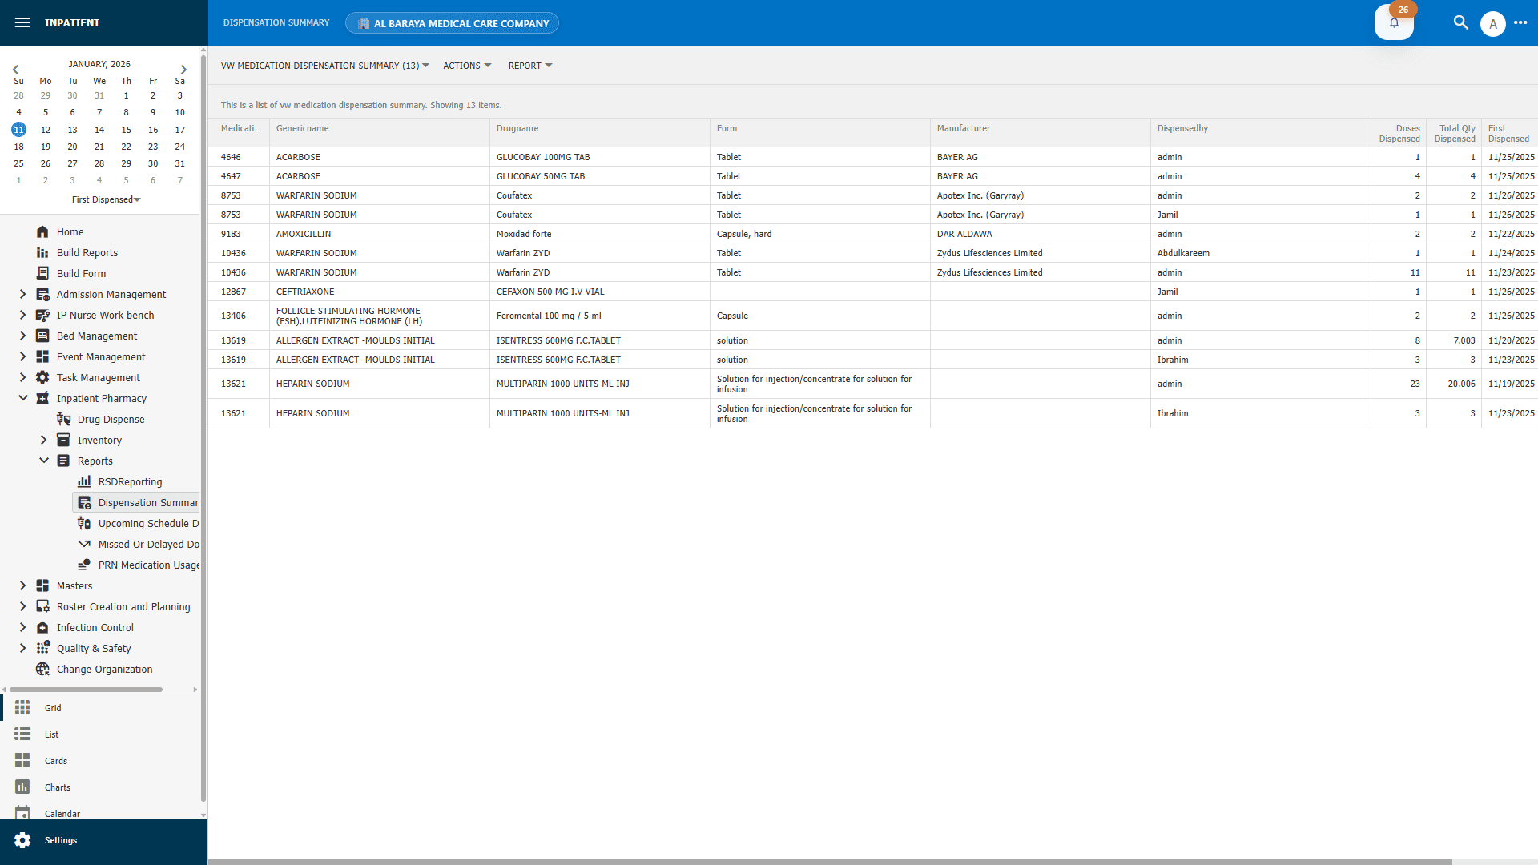Expand the Inventory submenu
1538x865 pixels.
tap(44, 440)
